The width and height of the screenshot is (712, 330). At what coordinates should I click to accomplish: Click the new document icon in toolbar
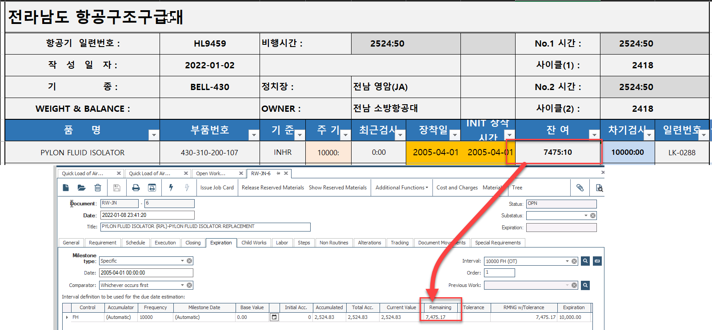(x=66, y=188)
